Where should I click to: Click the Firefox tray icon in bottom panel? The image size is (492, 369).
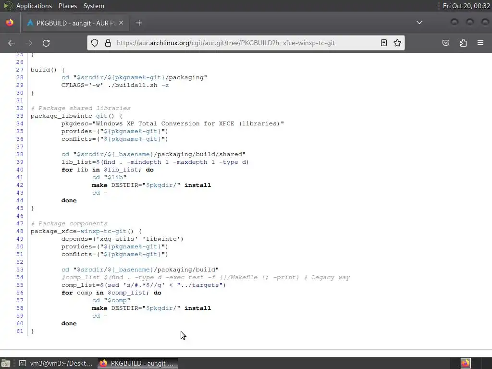[466, 363]
